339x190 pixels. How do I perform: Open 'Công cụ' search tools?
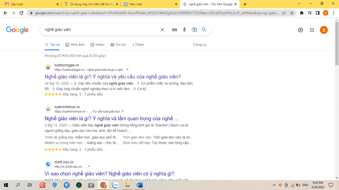[199, 45]
